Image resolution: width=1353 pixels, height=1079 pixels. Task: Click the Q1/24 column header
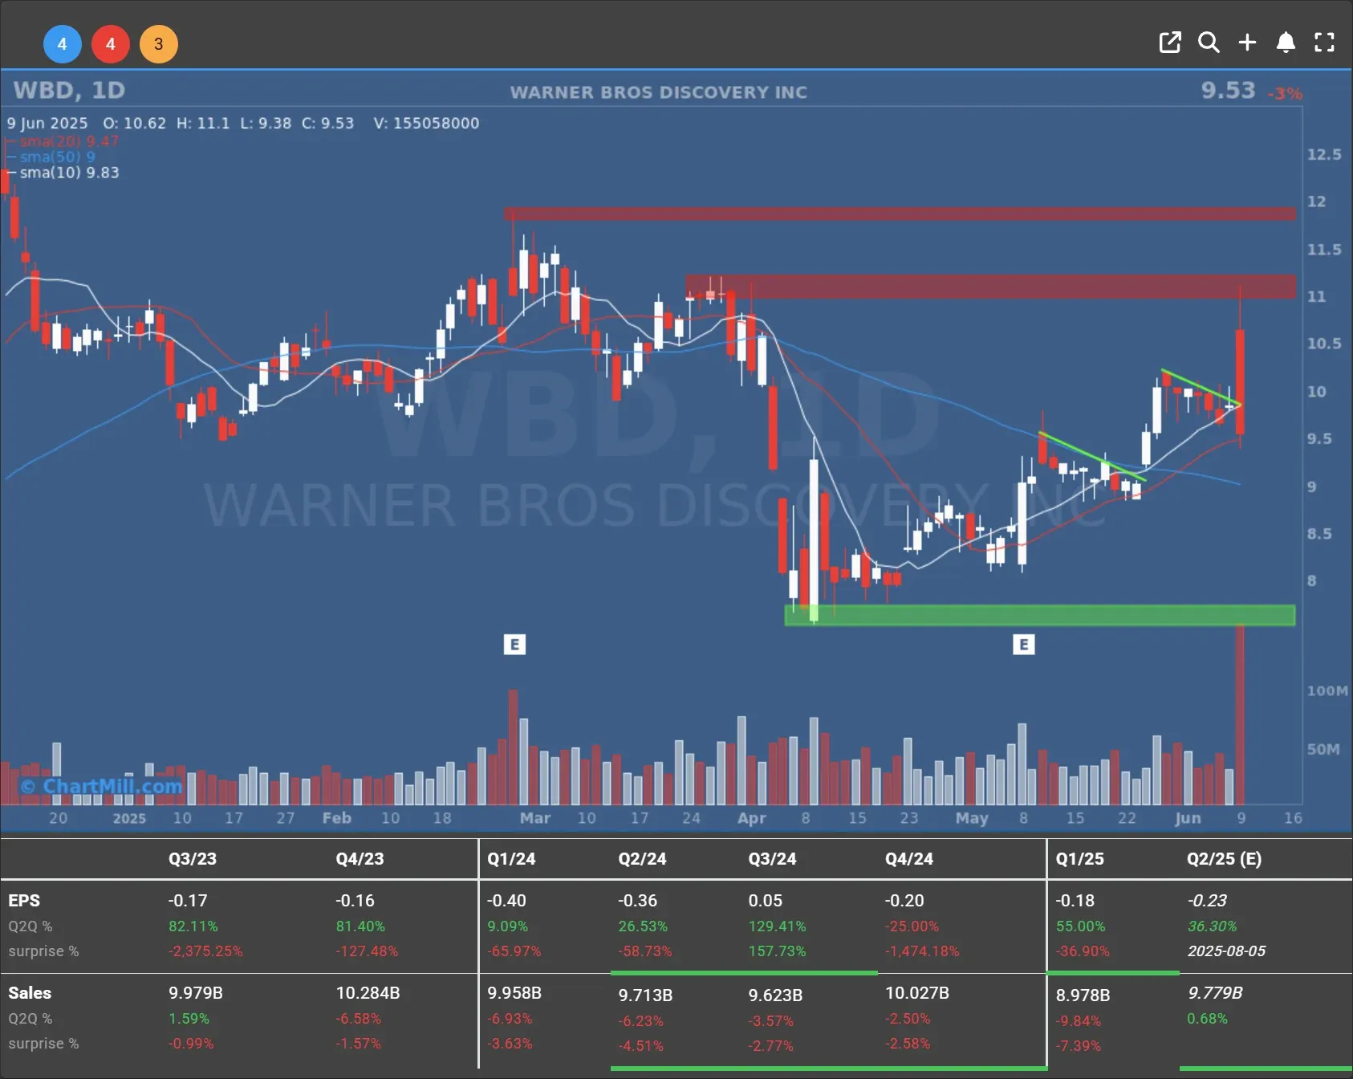[511, 859]
